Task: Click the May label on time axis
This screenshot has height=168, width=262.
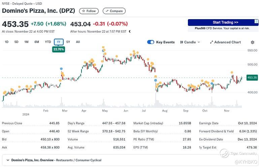Action: (x=105, y=111)
